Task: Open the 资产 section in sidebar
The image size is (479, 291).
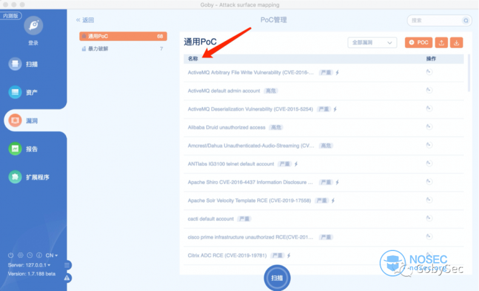Action: pyautogui.click(x=23, y=93)
